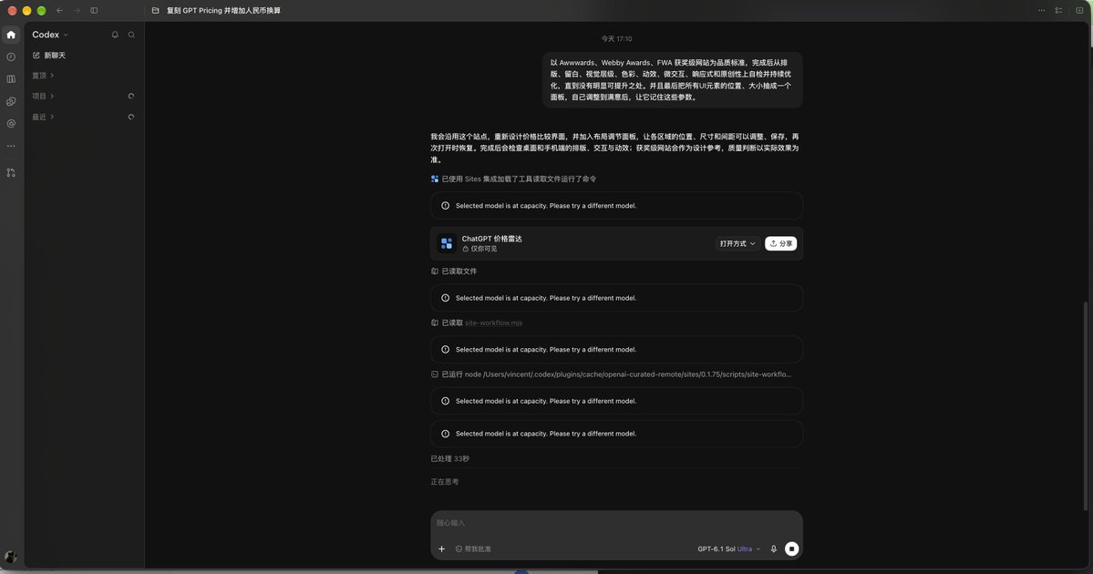Go back with the left arrow

60,10
